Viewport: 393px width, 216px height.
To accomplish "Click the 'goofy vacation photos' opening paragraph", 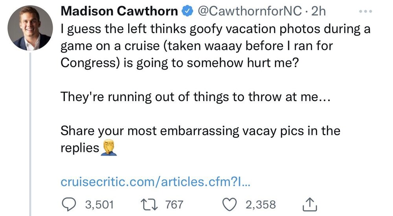I will click(215, 30).
